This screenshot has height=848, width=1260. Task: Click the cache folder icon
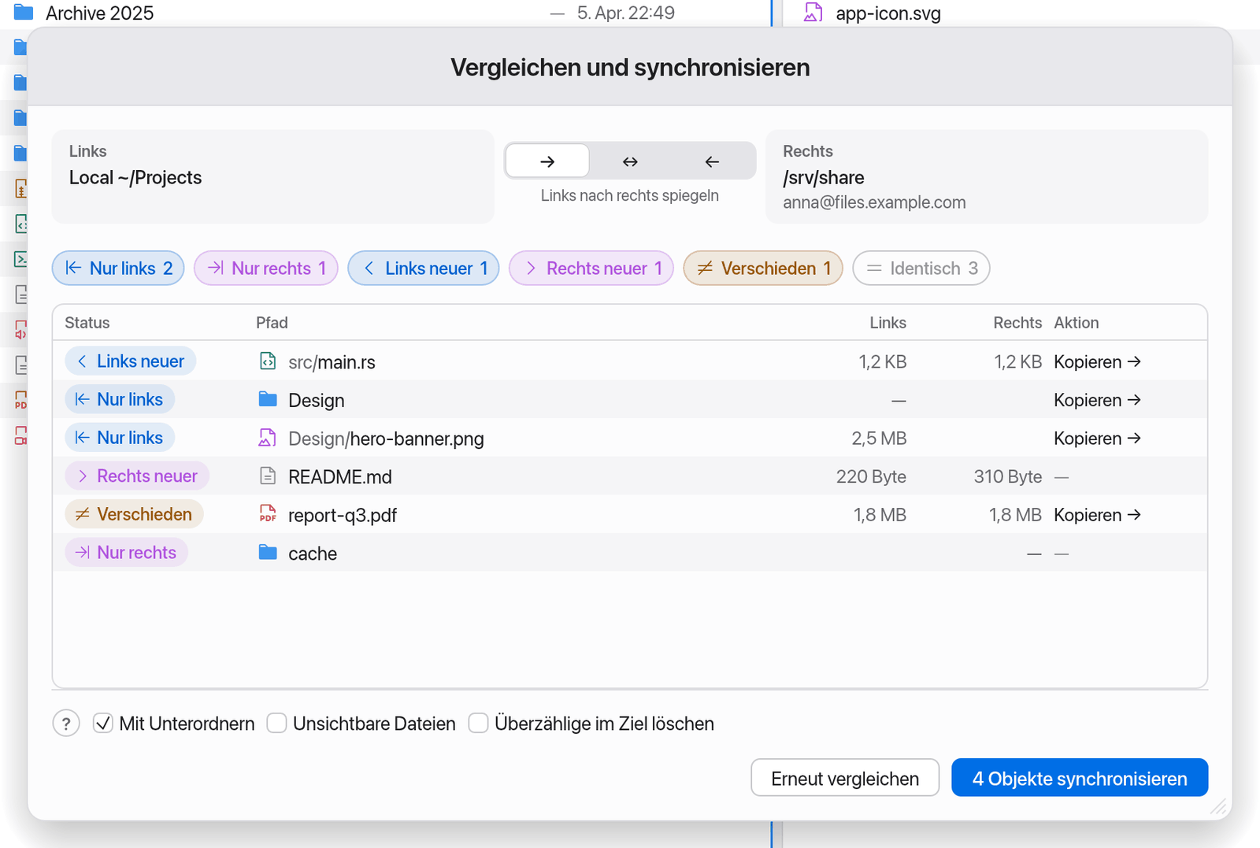tap(268, 553)
